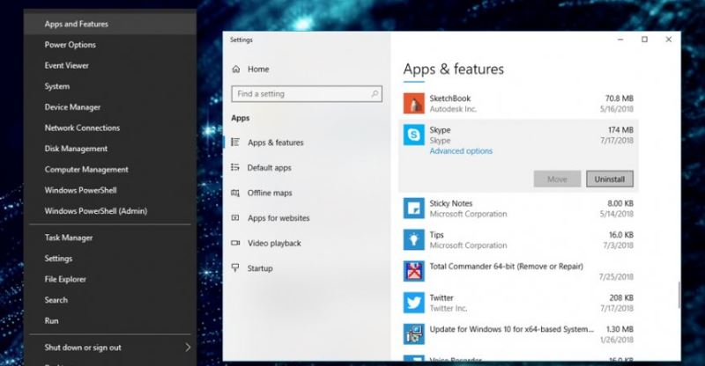This screenshot has height=366, width=705.
Task: Launch Device Manager from the menu
Action: click(x=110, y=106)
